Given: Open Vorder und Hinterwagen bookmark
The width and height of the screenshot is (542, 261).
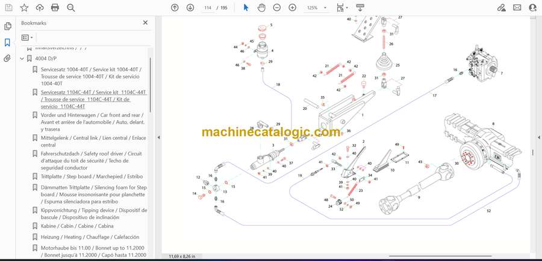Looking at the screenshot, I should click(x=93, y=122).
